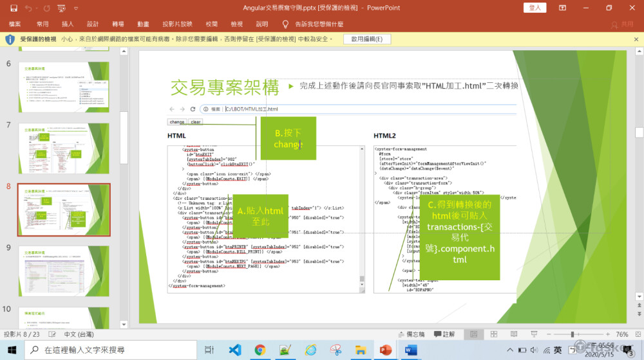
Task: Toggle 備忘稿 notes pane
Action: click(411, 334)
